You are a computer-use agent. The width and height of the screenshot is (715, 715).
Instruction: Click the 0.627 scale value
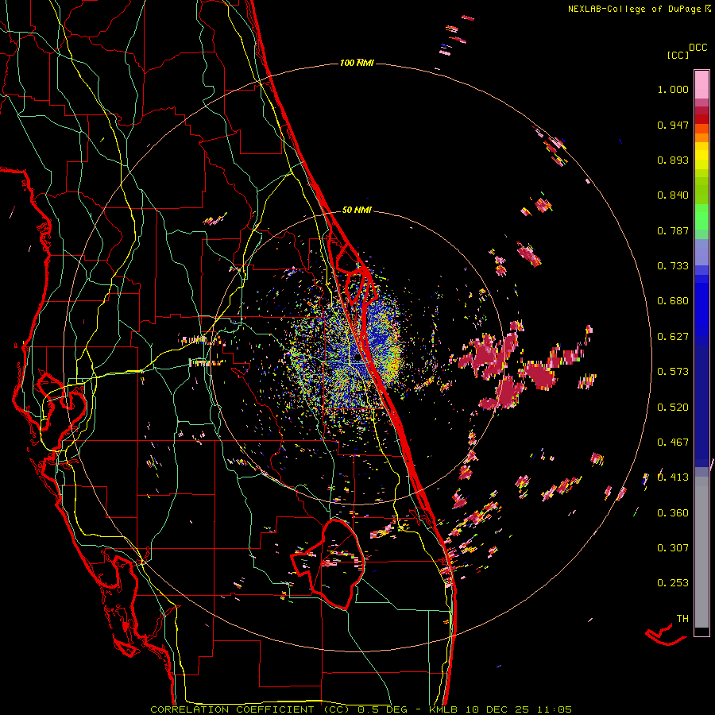tap(673, 337)
